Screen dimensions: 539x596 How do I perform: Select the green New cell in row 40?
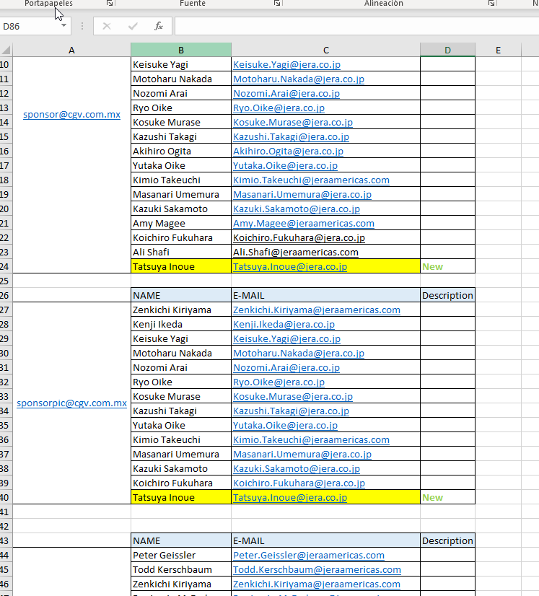447,497
